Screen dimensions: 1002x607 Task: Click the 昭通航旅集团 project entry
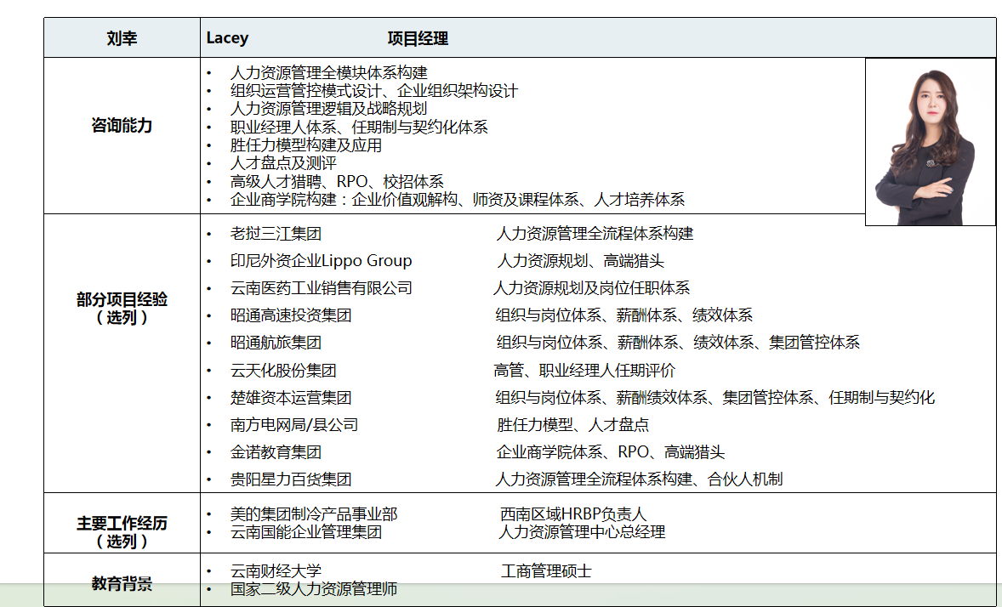click(x=276, y=343)
